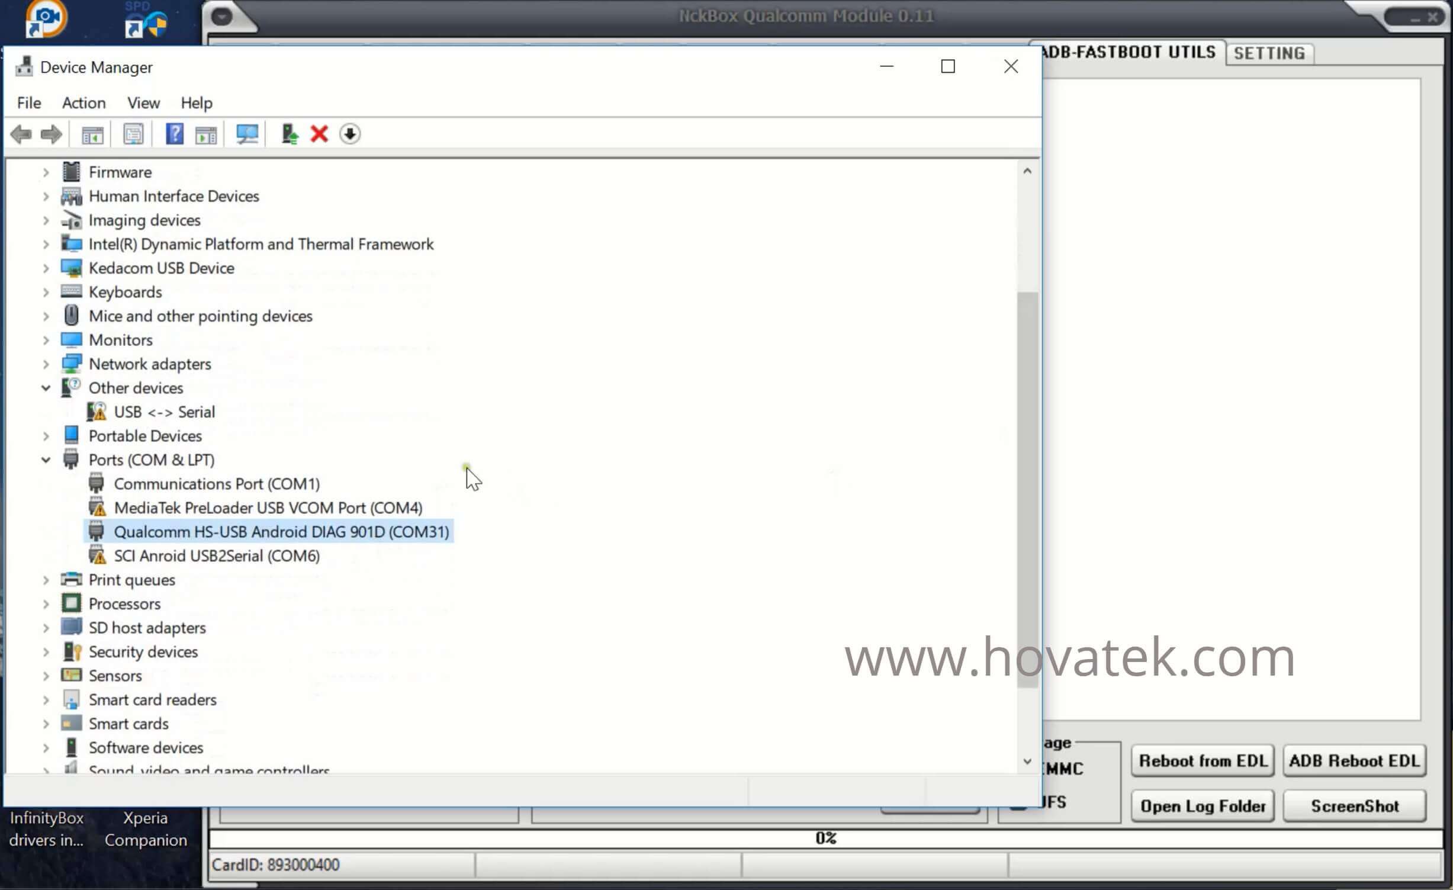Click the device tree scrollbar thumb
1453x890 pixels.
(1027, 490)
